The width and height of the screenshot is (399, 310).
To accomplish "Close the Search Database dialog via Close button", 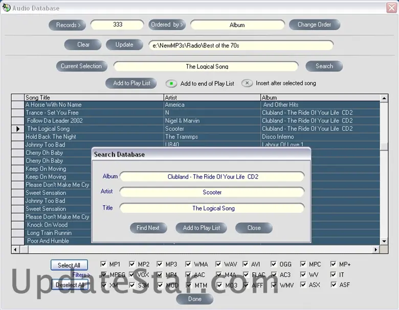I will click(254, 228).
